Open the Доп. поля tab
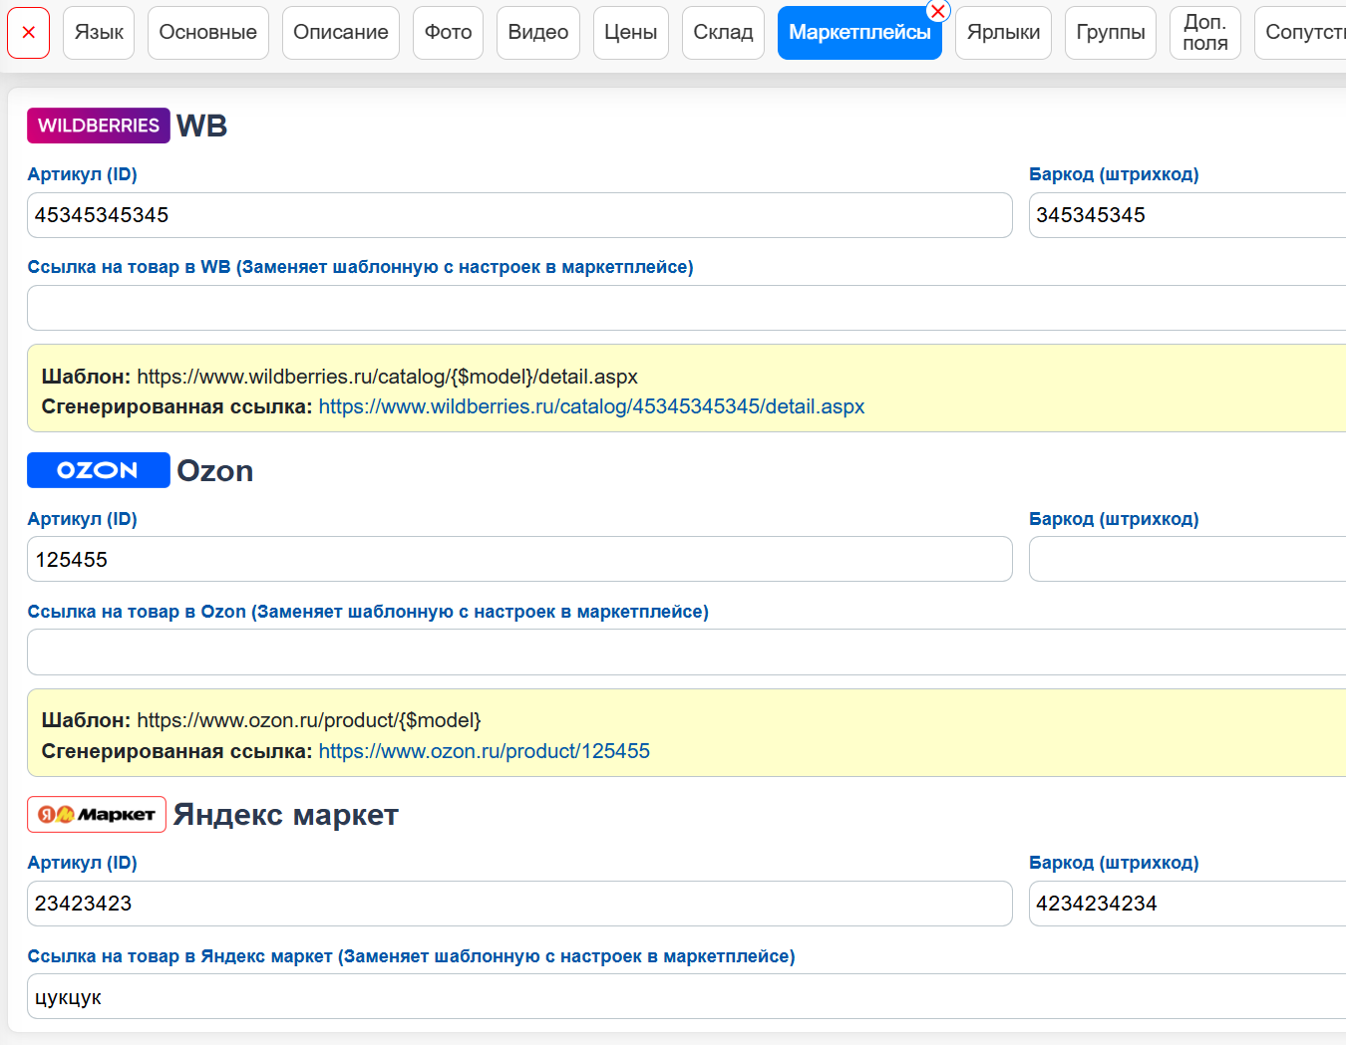Image resolution: width=1346 pixels, height=1045 pixels. [x=1205, y=32]
